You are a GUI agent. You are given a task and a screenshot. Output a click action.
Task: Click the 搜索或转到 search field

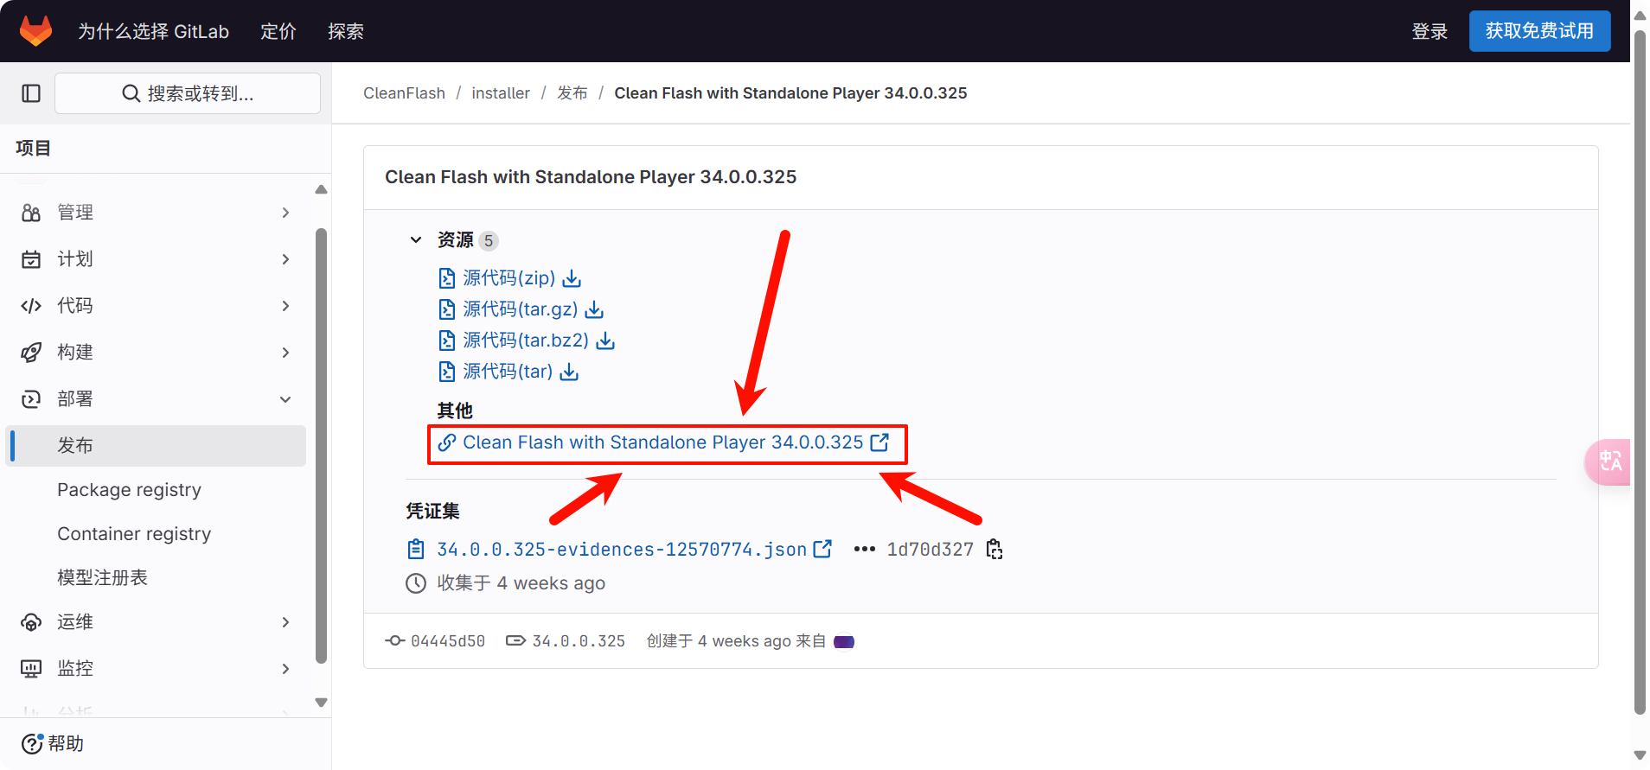pyautogui.click(x=188, y=93)
